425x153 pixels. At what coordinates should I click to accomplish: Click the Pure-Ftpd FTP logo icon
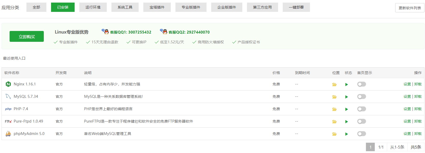[x=8, y=121]
